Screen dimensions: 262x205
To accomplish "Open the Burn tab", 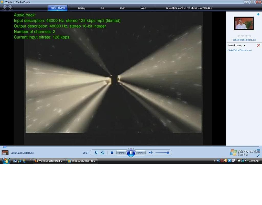I will click(123, 8).
